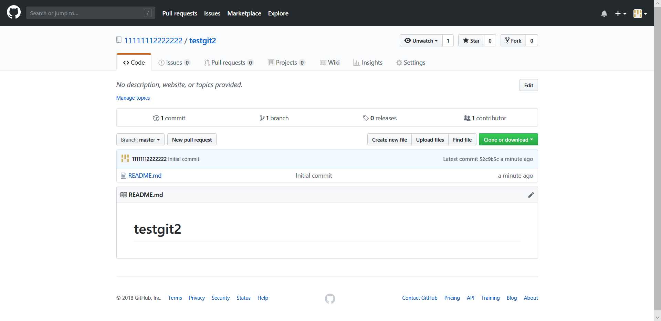The height and width of the screenshot is (321, 661).
Task: Open Issues in the top navigation
Action: click(212, 13)
